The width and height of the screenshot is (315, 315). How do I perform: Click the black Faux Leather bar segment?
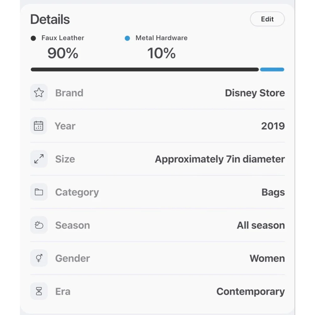click(145, 70)
